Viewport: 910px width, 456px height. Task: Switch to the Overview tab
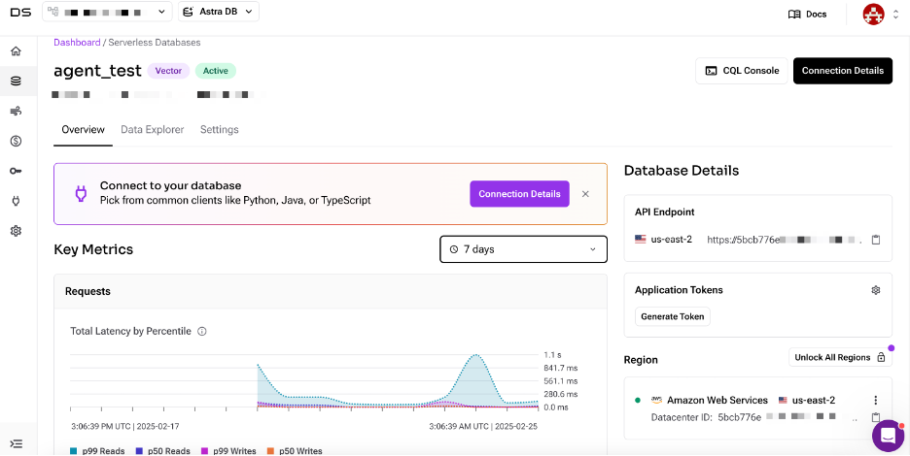83,130
